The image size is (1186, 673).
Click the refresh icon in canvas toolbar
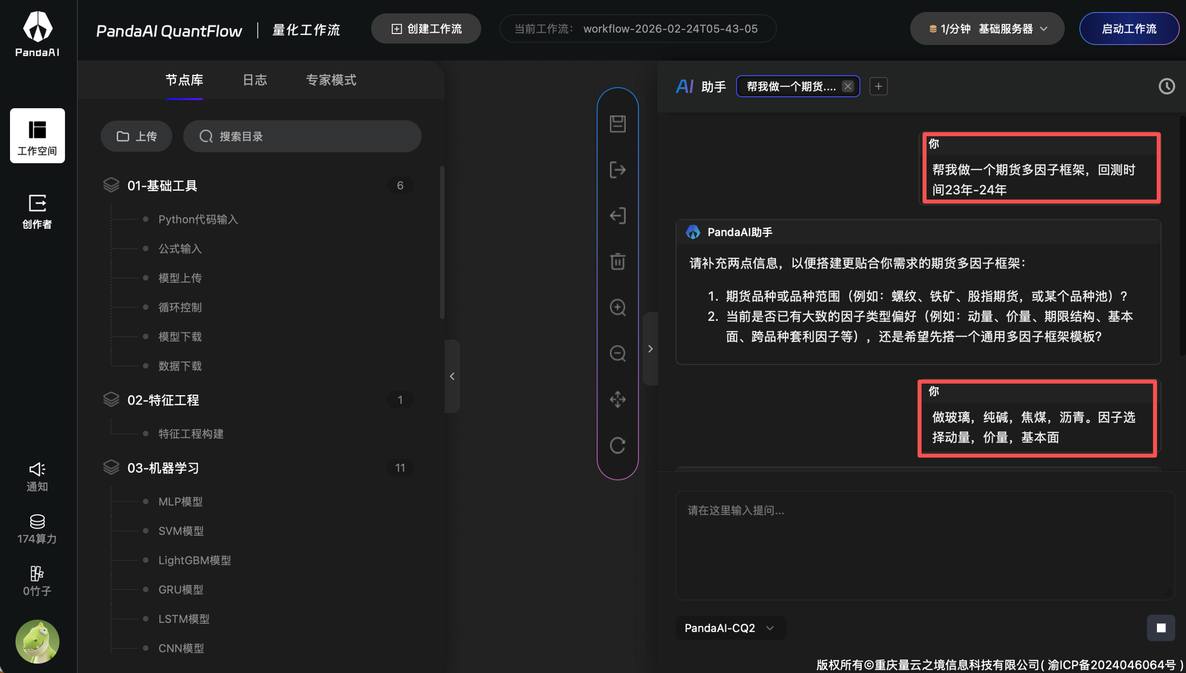click(618, 445)
